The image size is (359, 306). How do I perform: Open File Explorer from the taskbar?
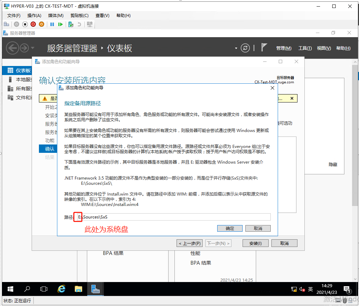click(78, 289)
